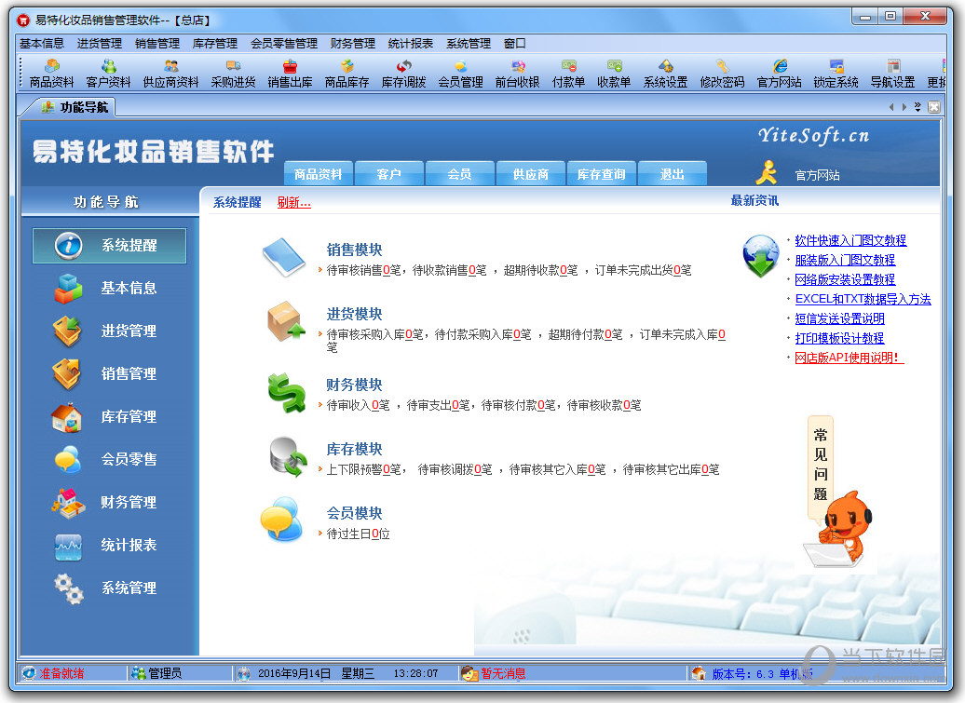Open 客户资料 toolbar icon
This screenshot has height=703, width=965.
tap(108, 74)
